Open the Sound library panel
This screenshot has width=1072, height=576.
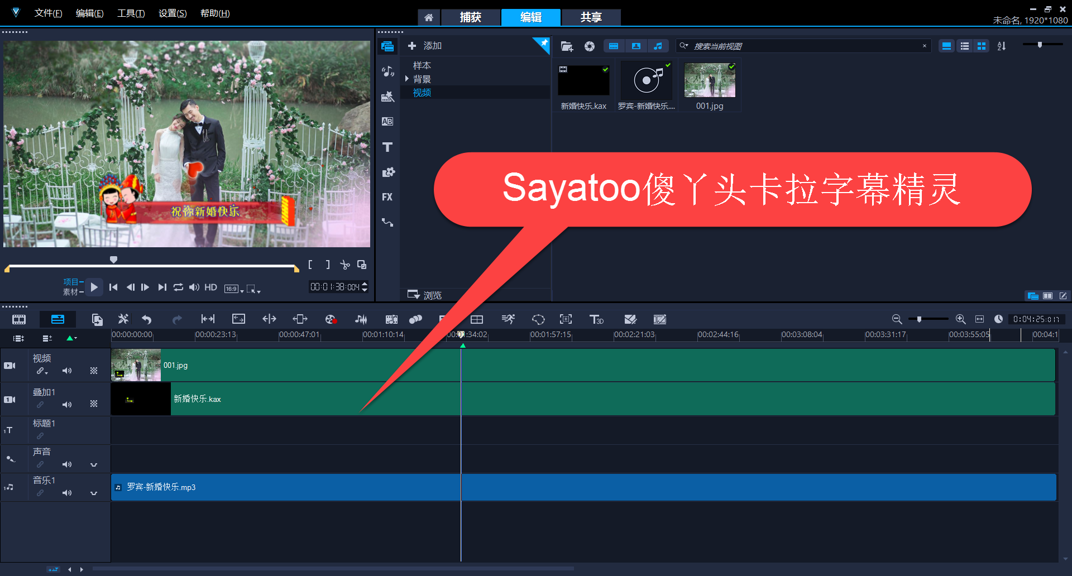[387, 71]
